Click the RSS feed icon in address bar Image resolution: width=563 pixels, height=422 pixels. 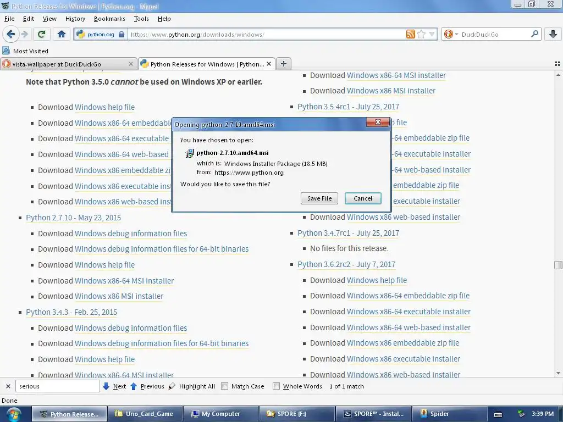coord(410,35)
